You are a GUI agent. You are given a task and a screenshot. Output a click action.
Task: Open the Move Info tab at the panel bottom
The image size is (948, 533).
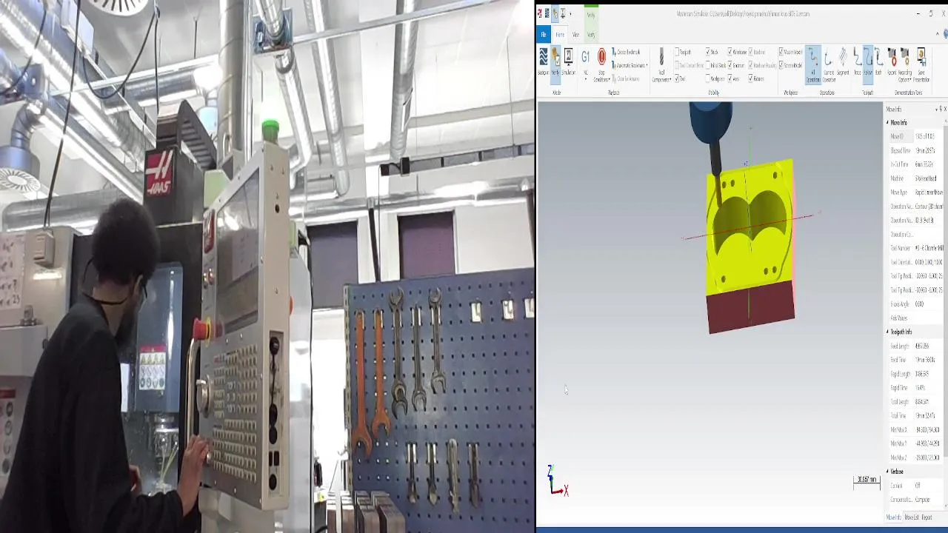[894, 517]
